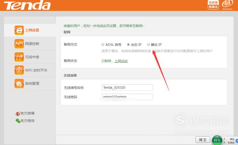Click the green 亲爱的用户 welcome message
The image size is (238, 145).
(104, 26)
